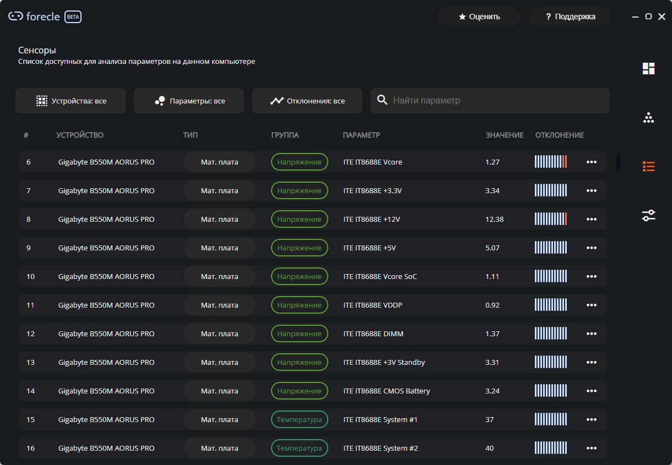Image resolution: width=672 pixels, height=465 pixels.
Task: Open more options for System #1 row
Action: pyautogui.click(x=592, y=419)
